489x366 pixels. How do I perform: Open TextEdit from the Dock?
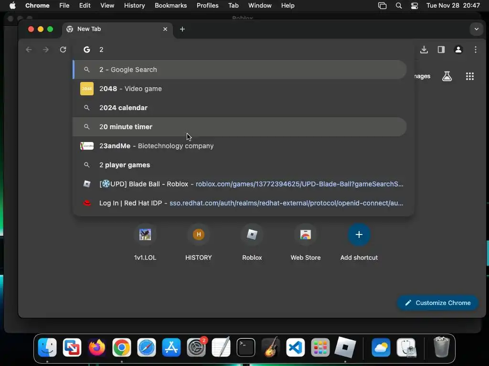[x=221, y=347]
